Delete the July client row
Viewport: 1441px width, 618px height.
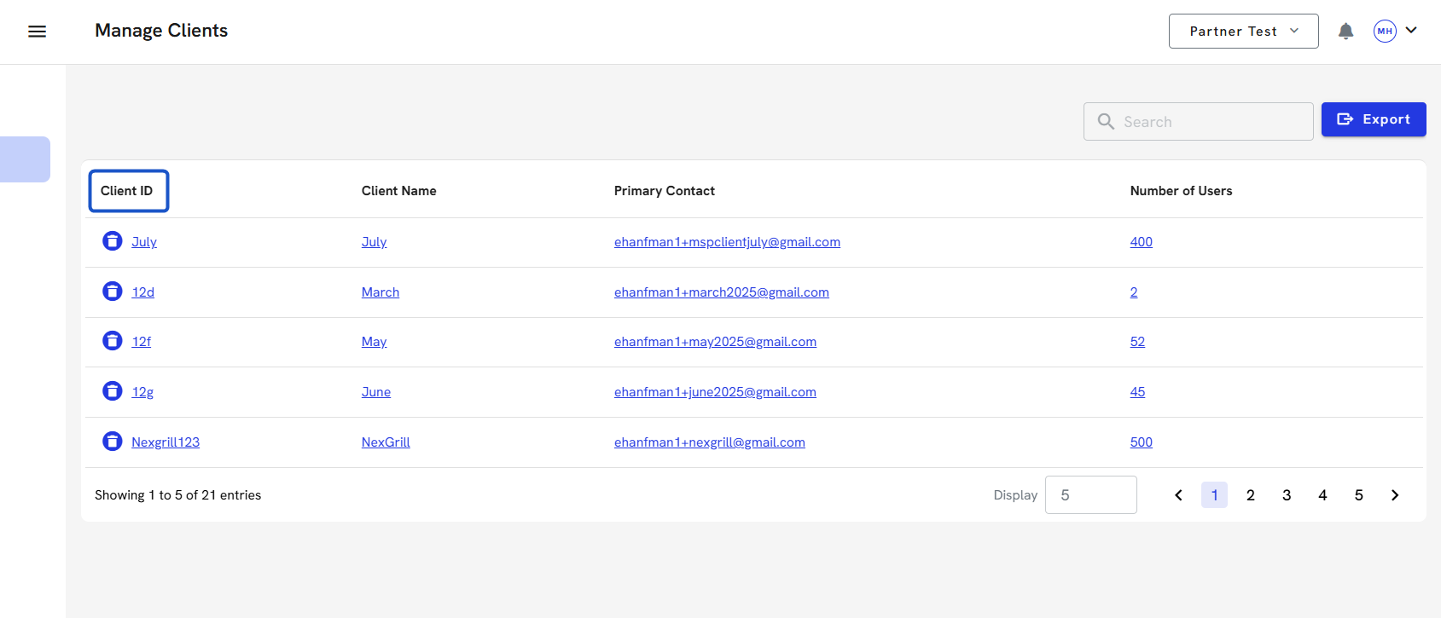(113, 241)
